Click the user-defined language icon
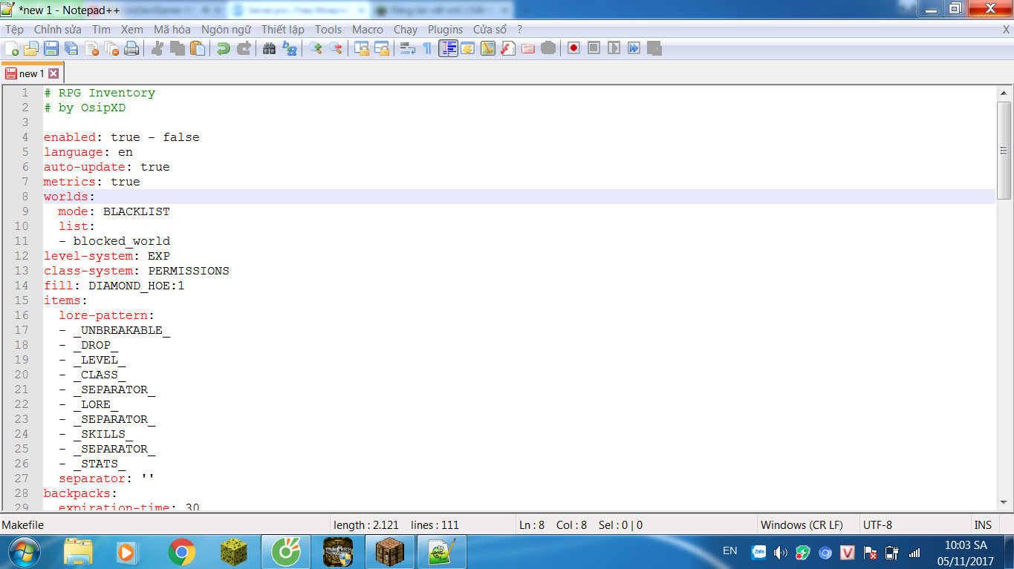Screen dimensions: 1014x569 468,48
